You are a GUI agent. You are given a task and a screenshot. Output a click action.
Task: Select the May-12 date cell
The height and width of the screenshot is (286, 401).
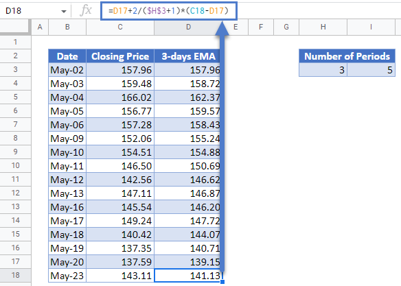(67, 180)
